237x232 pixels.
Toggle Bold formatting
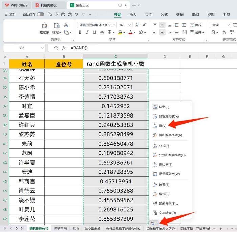point(80,32)
